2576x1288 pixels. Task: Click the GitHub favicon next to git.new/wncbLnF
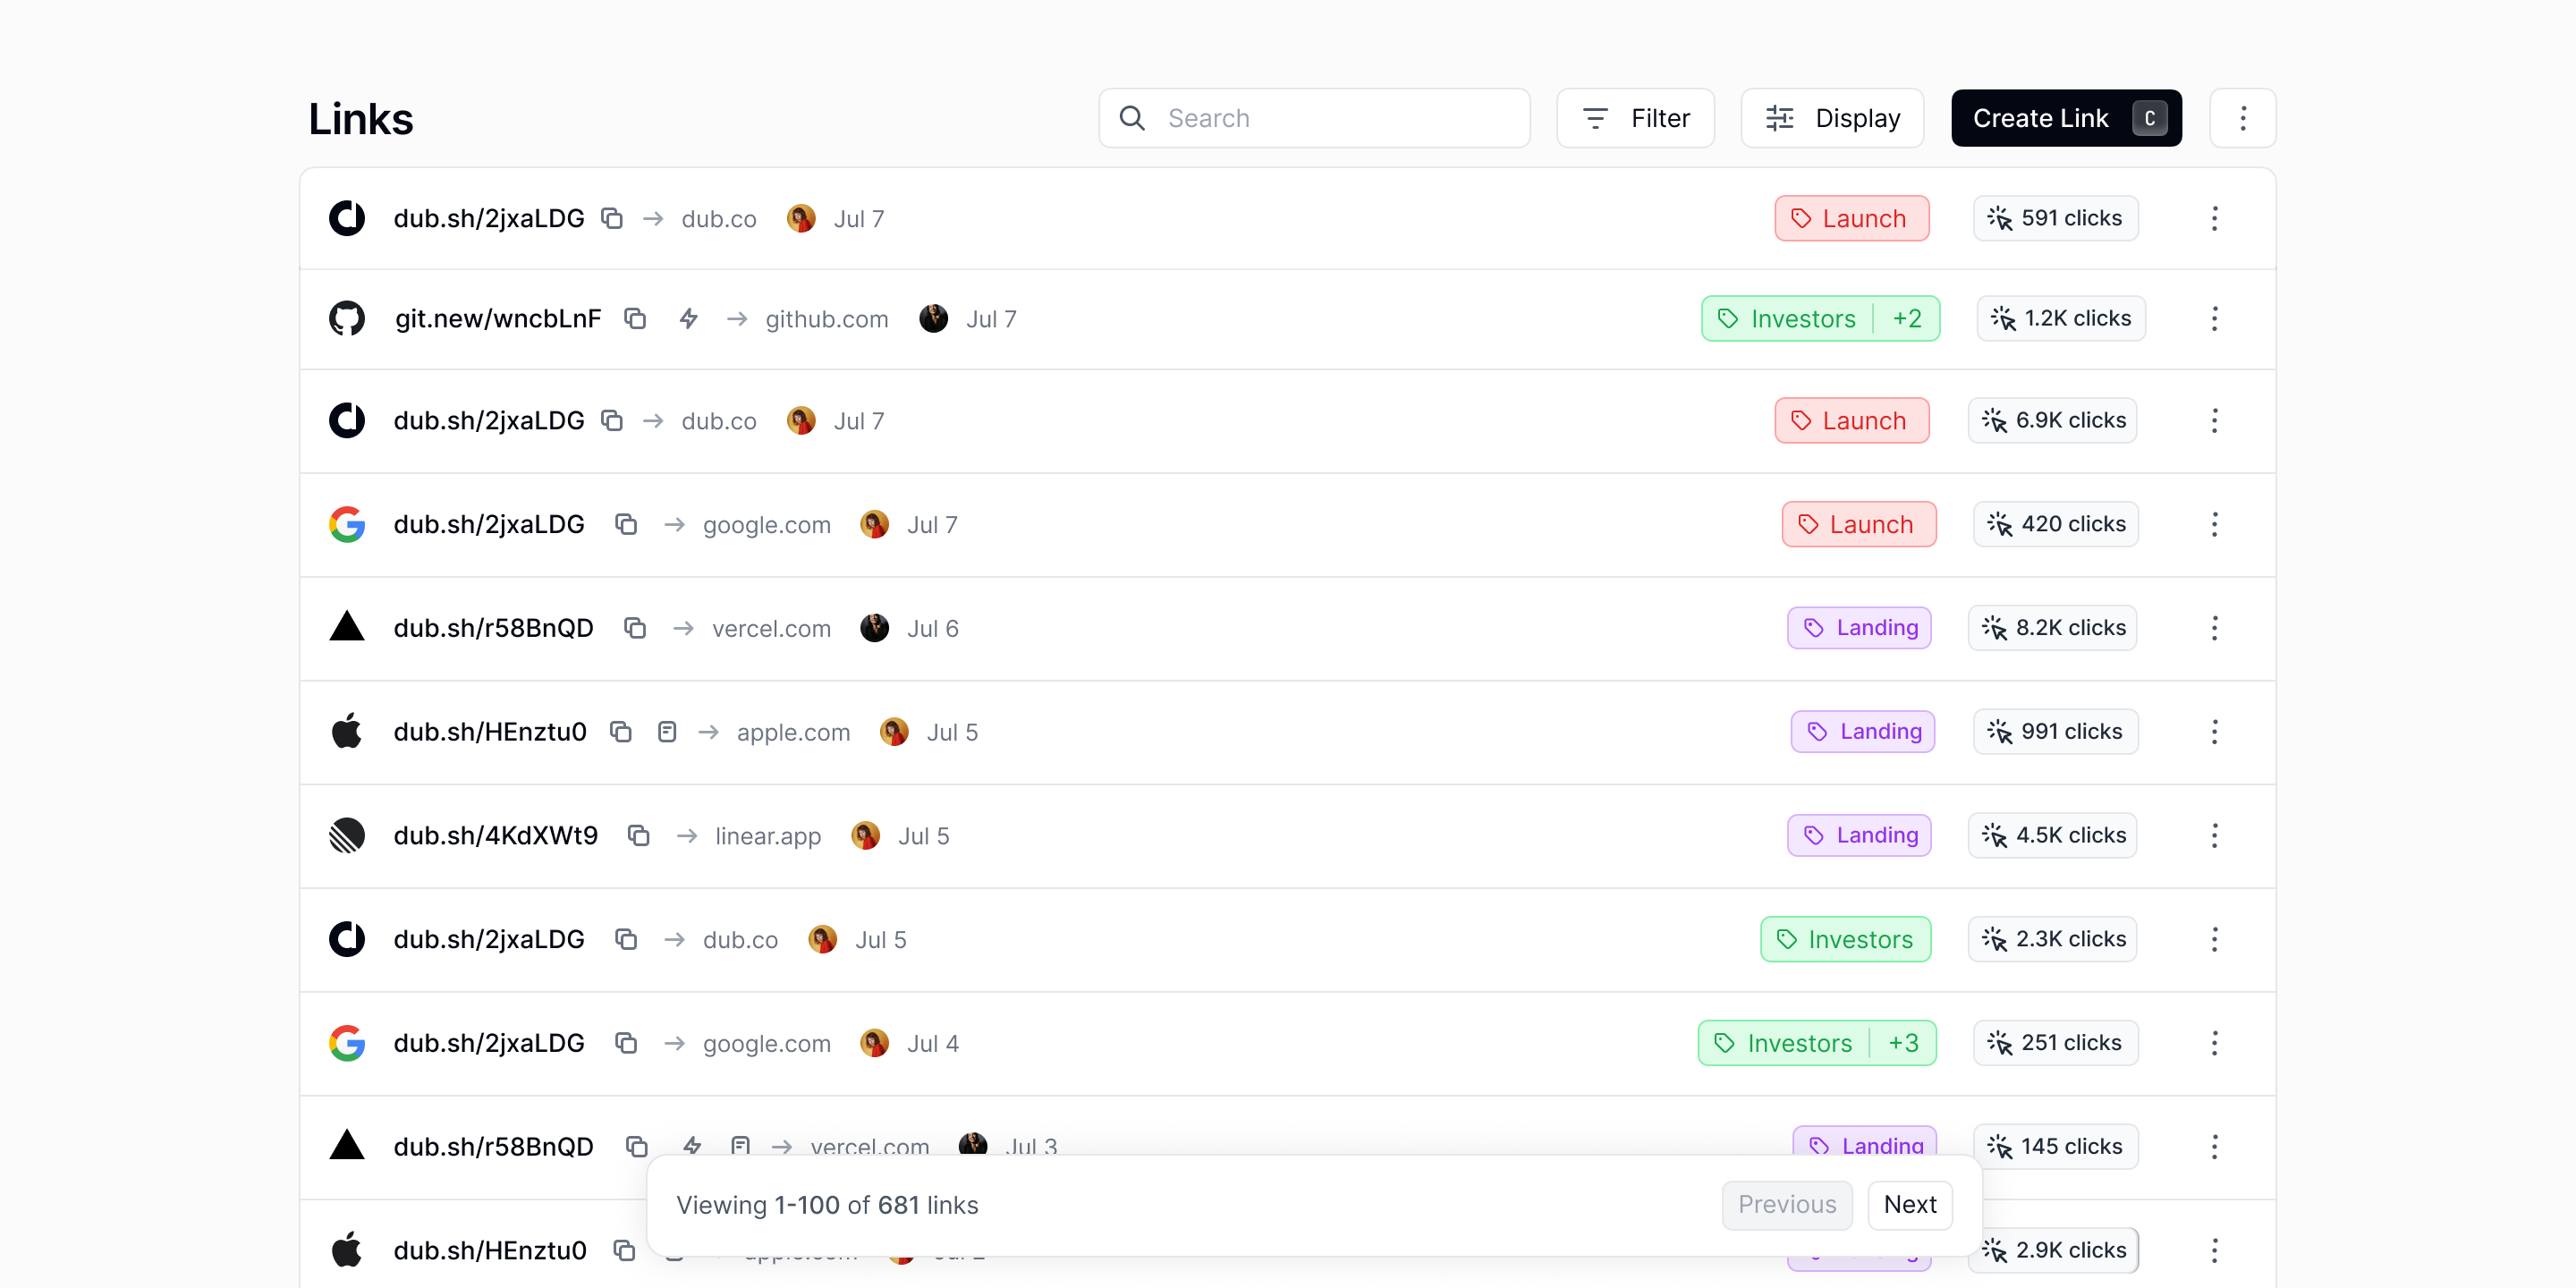pyautogui.click(x=346, y=318)
